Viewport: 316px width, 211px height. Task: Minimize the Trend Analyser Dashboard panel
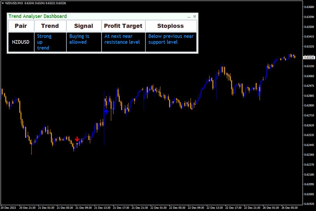pos(189,17)
